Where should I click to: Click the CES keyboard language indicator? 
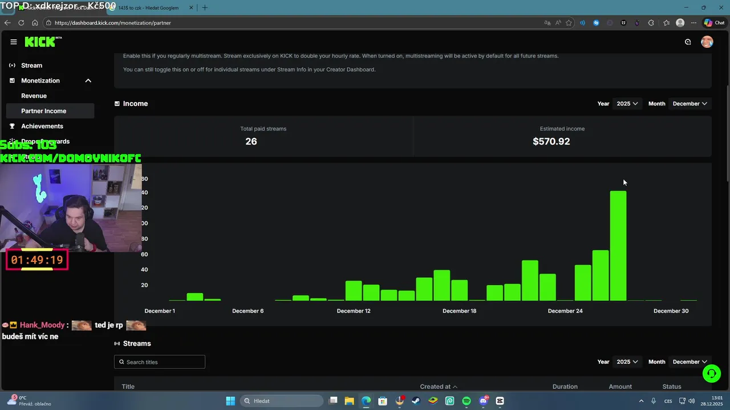668,401
